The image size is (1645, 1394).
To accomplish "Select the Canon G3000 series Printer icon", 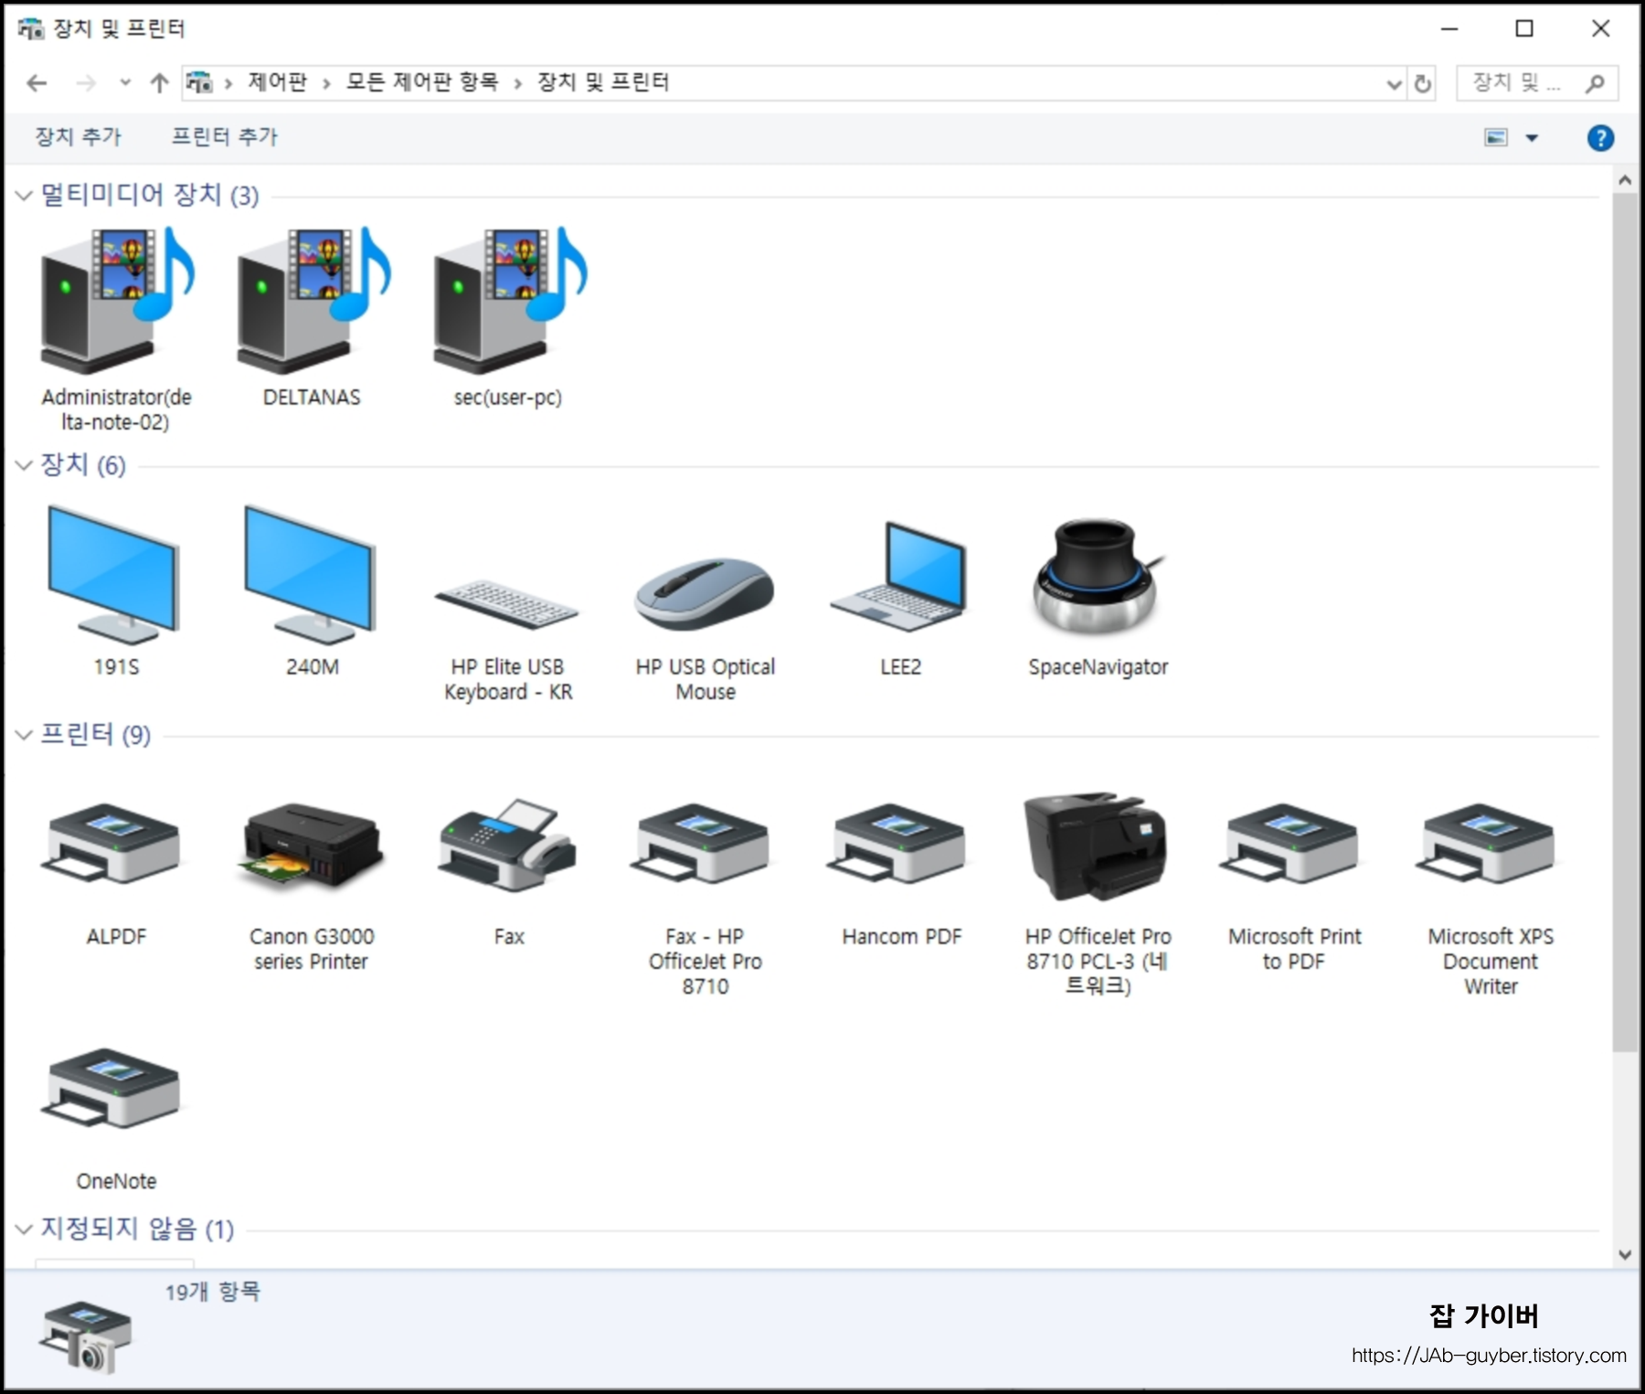I will click(311, 846).
